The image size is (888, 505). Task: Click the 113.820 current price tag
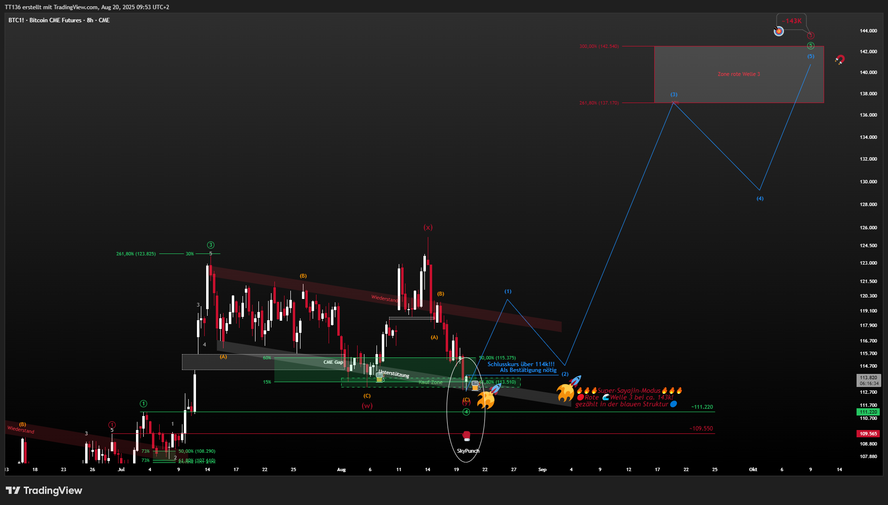[869, 380]
